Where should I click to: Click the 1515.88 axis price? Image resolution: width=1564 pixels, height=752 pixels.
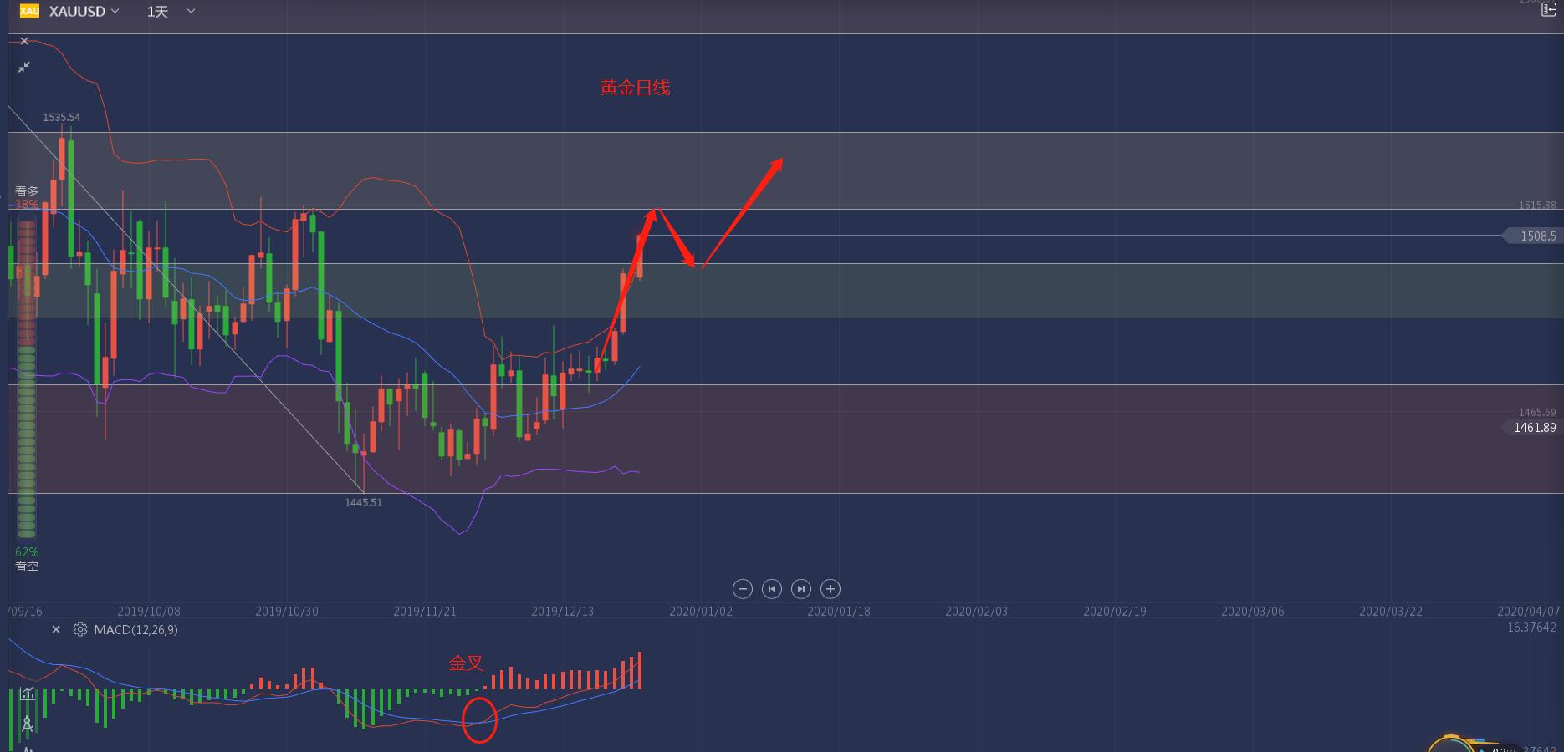tap(1537, 205)
